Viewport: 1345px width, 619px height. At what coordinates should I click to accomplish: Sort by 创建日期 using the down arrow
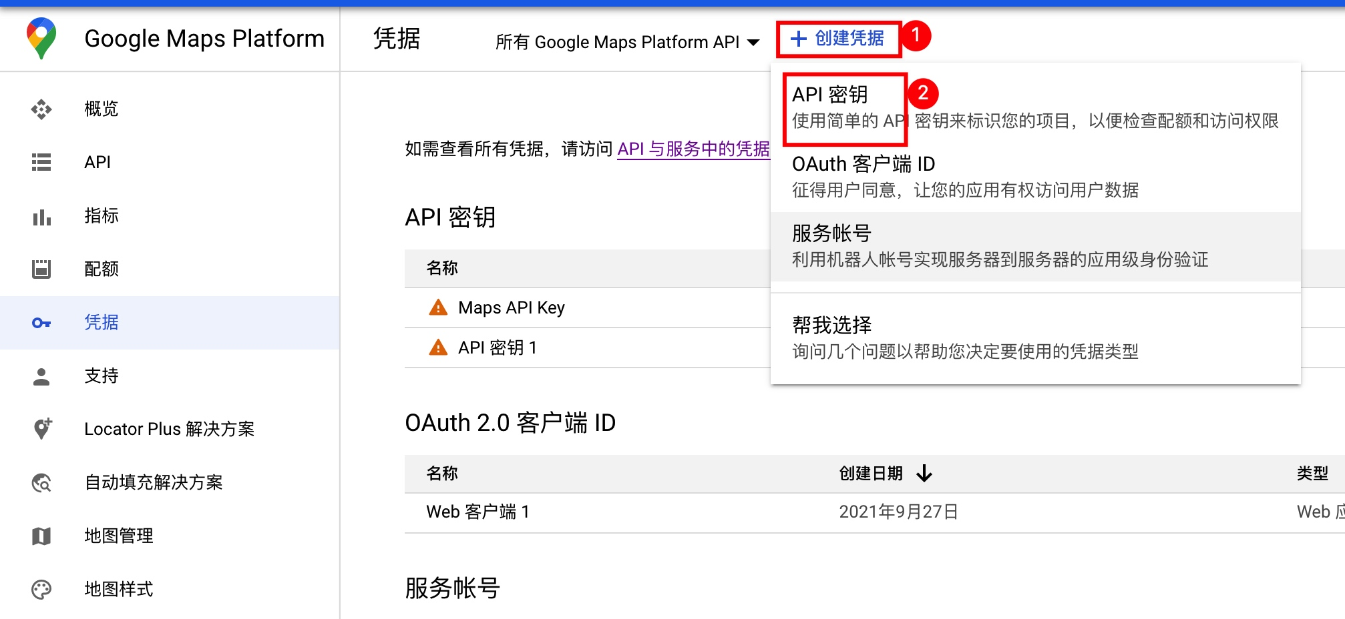click(x=924, y=474)
